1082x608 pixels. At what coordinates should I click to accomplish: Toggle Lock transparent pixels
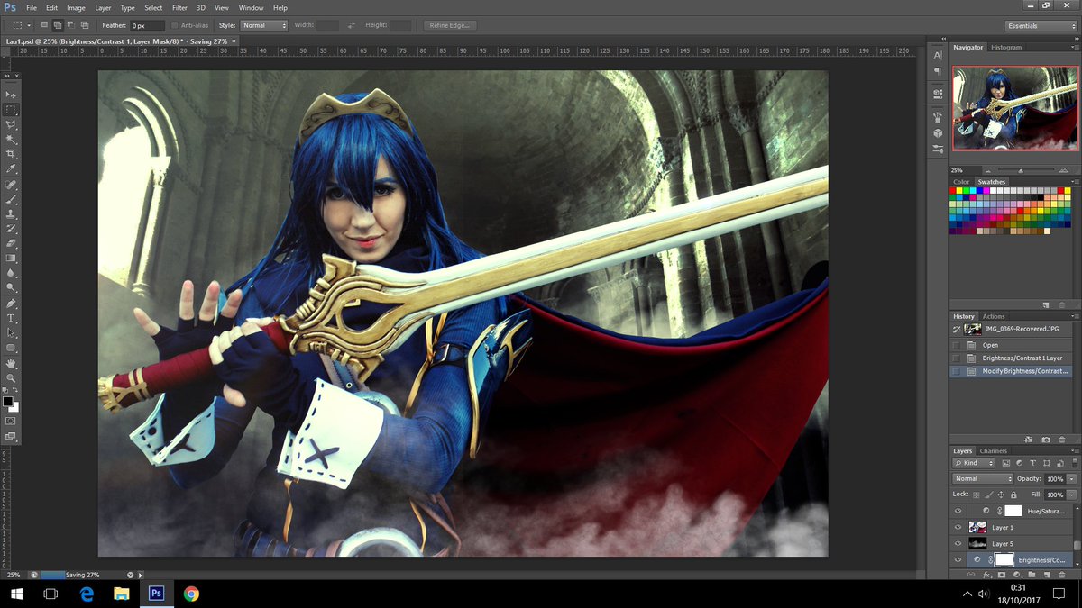(x=978, y=495)
